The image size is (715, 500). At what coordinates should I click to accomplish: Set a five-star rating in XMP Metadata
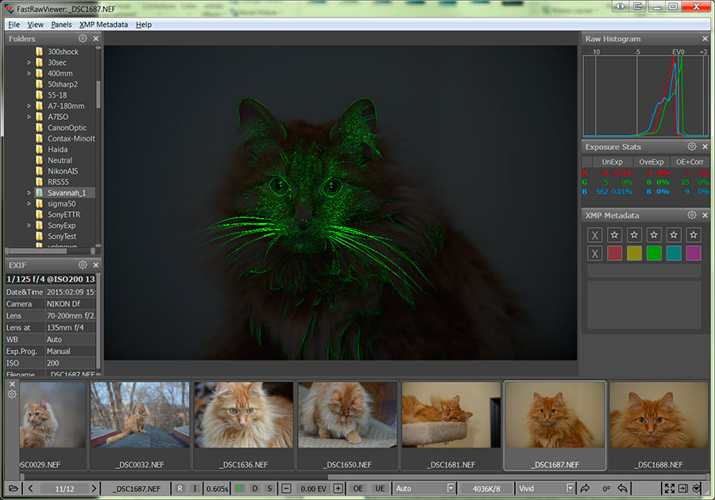pyautogui.click(x=694, y=235)
